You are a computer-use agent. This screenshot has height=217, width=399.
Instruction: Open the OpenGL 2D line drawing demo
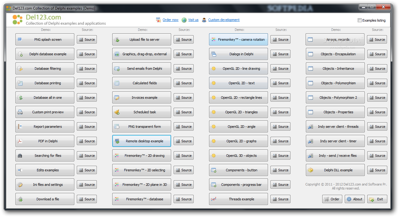(238, 69)
